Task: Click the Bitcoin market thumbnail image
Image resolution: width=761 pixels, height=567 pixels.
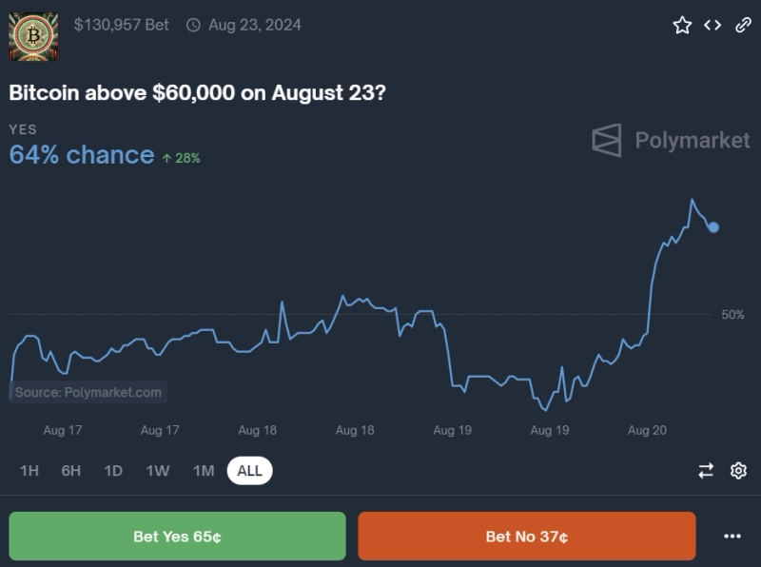Action: coord(32,36)
